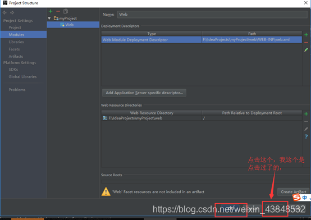
Task: Open the Global Libraries settings
Action: (x=22, y=76)
